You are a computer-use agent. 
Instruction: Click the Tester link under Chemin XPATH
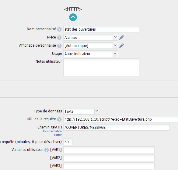click(x=58, y=135)
